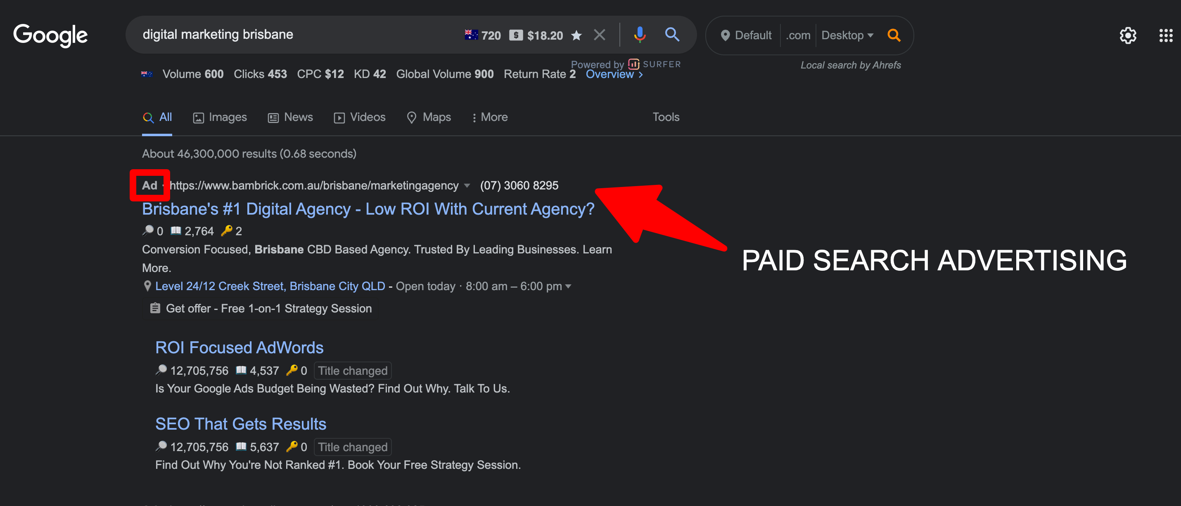Clear the search query with X icon

599,35
